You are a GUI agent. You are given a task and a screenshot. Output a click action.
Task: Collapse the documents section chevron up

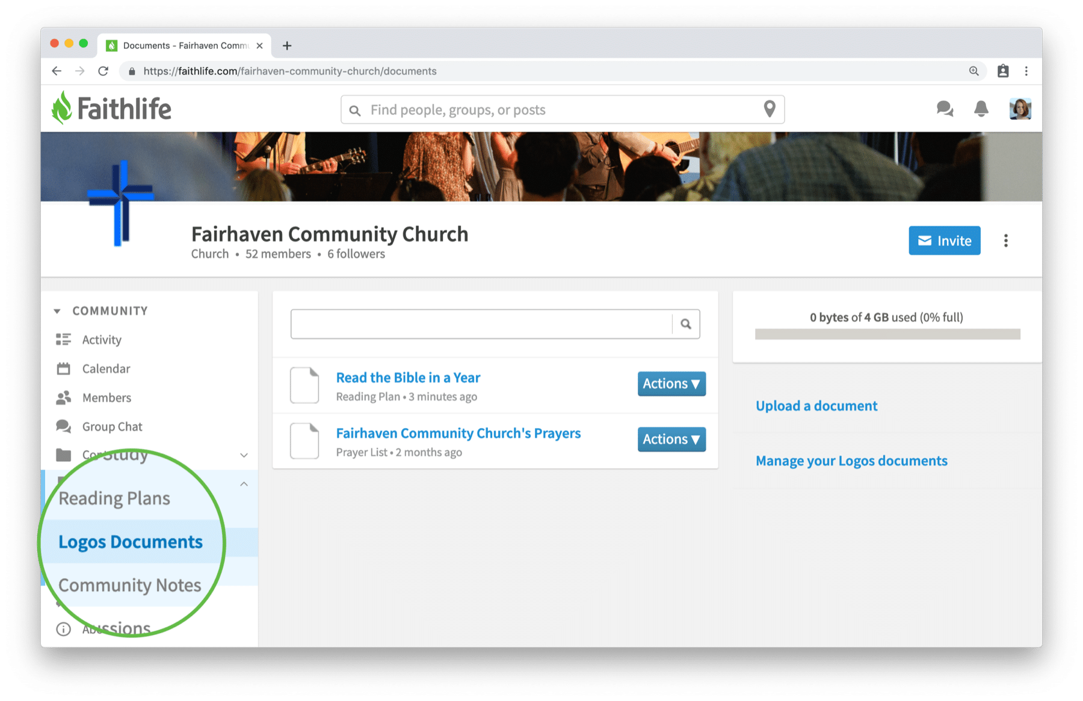point(244,484)
